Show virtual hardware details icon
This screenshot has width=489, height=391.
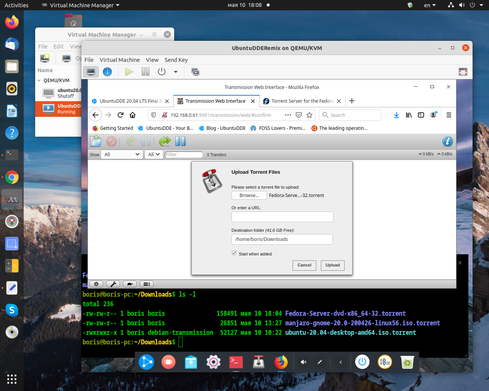(107, 72)
